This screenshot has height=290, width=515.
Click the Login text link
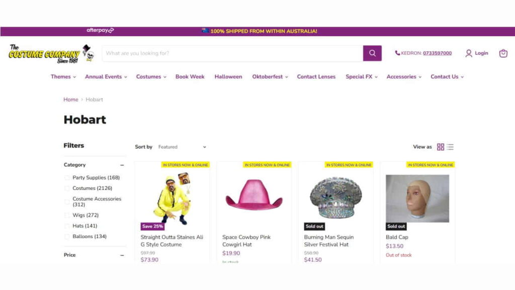481,53
